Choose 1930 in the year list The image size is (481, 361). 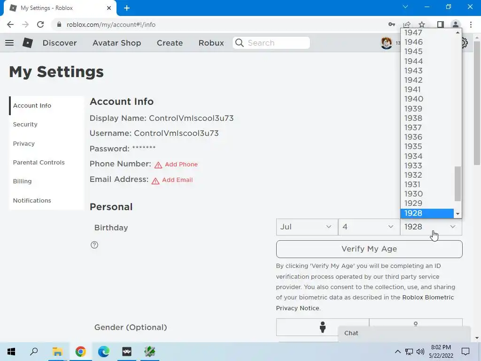click(x=427, y=194)
